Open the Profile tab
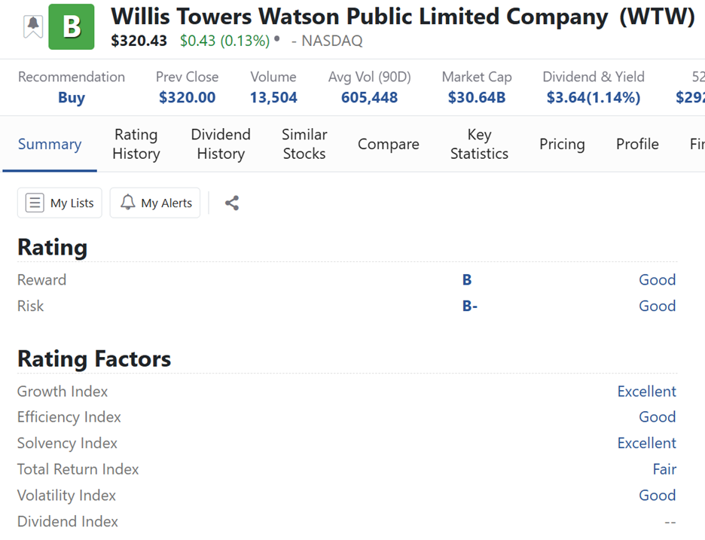 coord(637,144)
